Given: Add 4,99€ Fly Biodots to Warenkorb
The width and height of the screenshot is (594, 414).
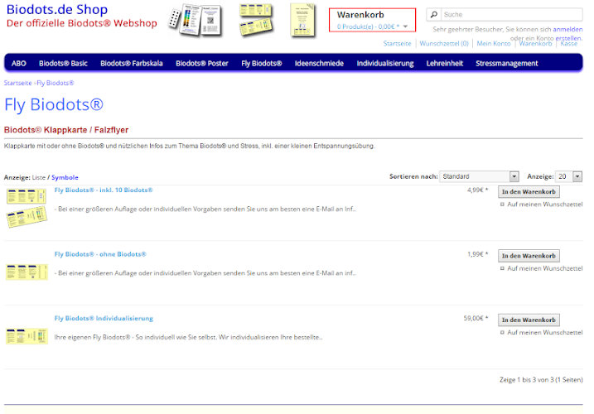Looking at the screenshot, I should pyautogui.click(x=529, y=191).
